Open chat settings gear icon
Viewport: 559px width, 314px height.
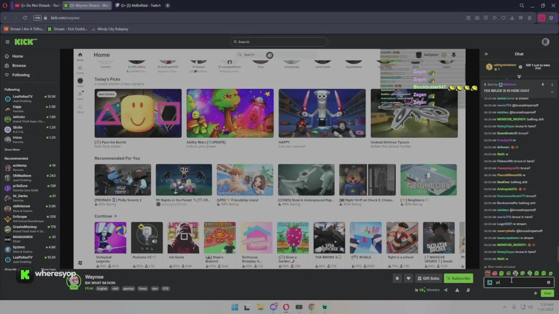[535, 294]
